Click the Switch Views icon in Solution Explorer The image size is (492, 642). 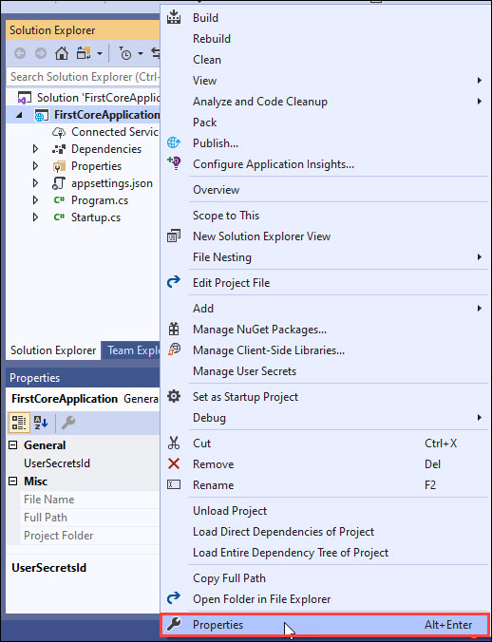pyautogui.click(x=84, y=53)
